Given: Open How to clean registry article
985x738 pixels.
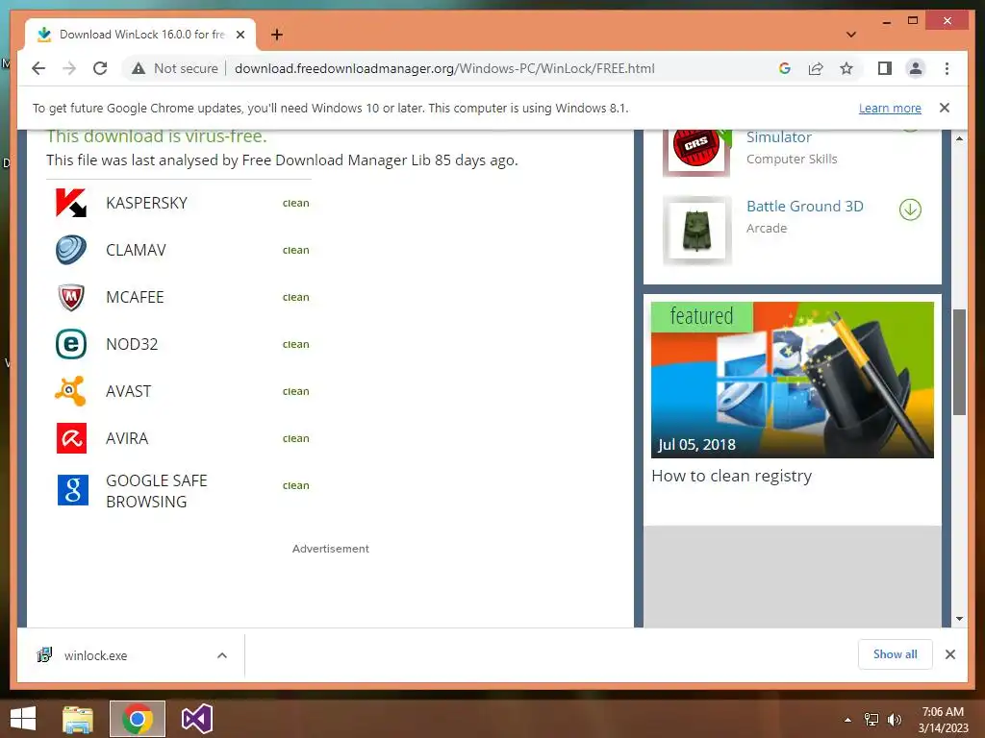Looking at the screenshot, I should click(x=731, y=476).
